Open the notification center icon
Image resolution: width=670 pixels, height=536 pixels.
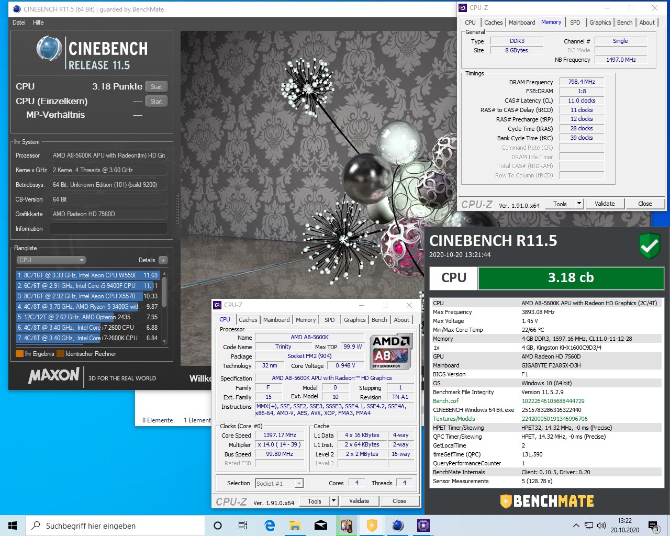653,526
